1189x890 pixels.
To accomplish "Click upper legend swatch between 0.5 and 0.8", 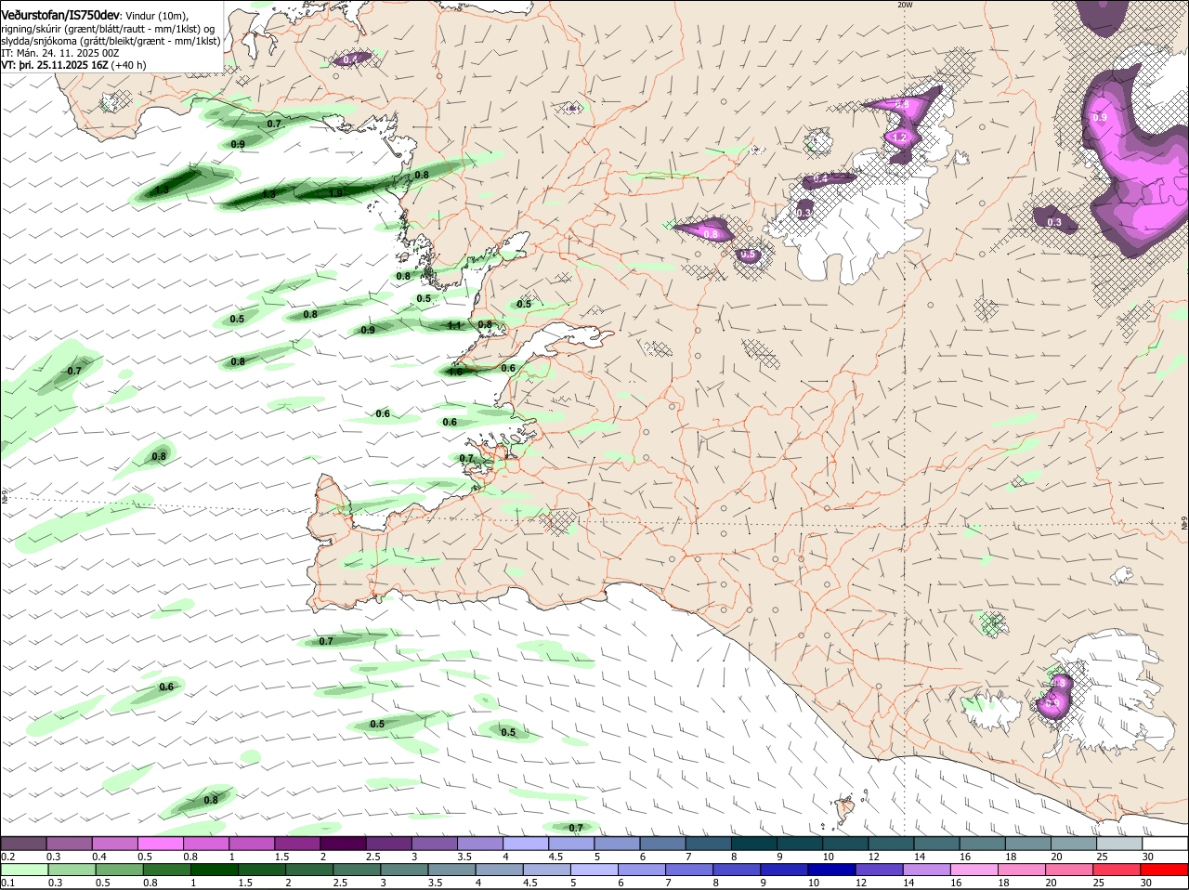I will [x=161, y=843].
